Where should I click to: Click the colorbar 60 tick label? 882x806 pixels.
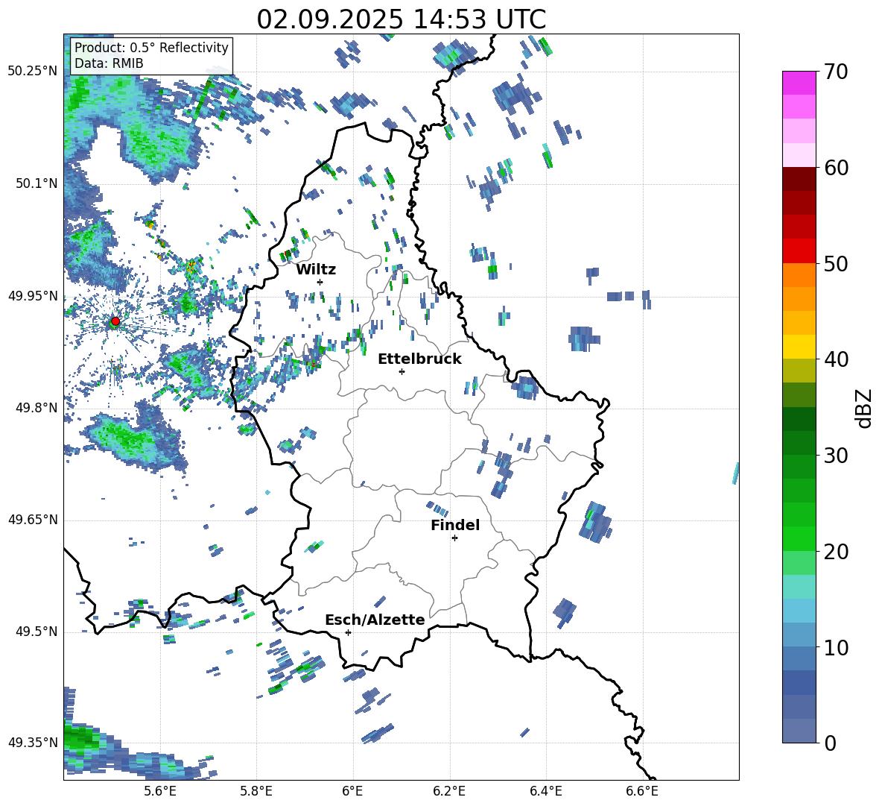coord(836,168)
